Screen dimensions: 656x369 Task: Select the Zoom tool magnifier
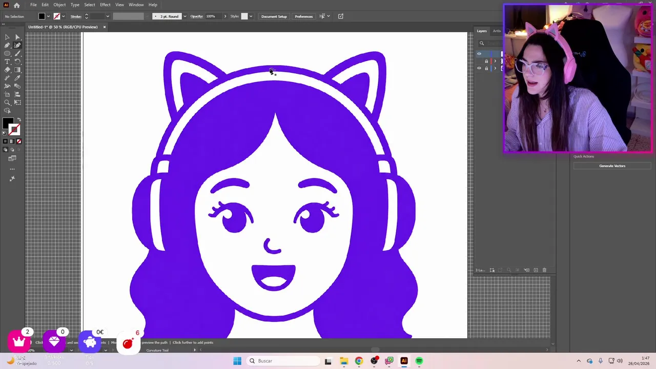point(7,102)
